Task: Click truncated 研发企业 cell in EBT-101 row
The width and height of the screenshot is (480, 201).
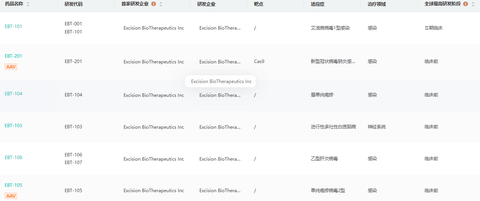Action: pyautogui.click(x=220, y=28)
